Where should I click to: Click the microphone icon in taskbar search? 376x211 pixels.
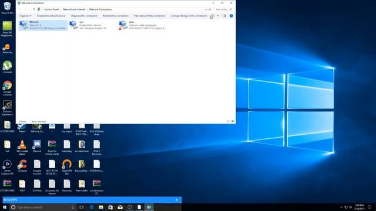click(72, 207)
